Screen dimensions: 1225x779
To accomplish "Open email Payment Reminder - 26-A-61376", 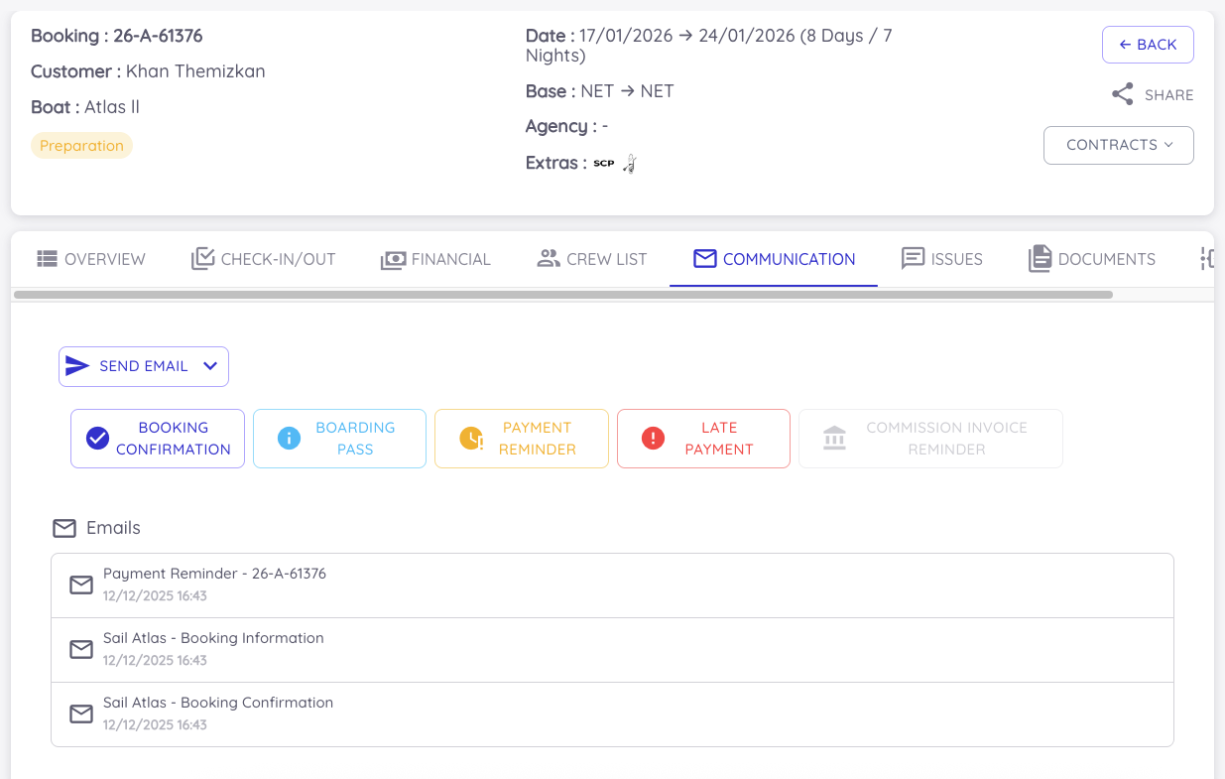I will (x=612, y=585).
